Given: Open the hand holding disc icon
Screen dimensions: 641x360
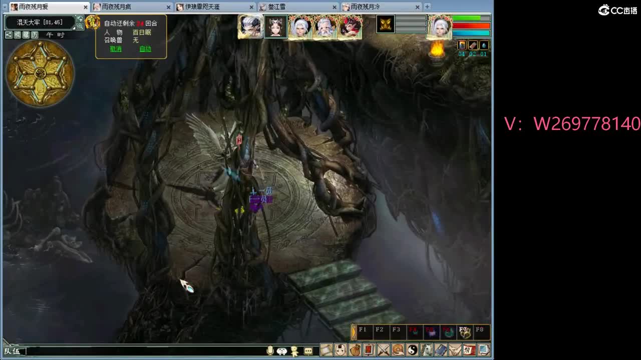Looking at the screenshot, I should (x=398, y=349).
